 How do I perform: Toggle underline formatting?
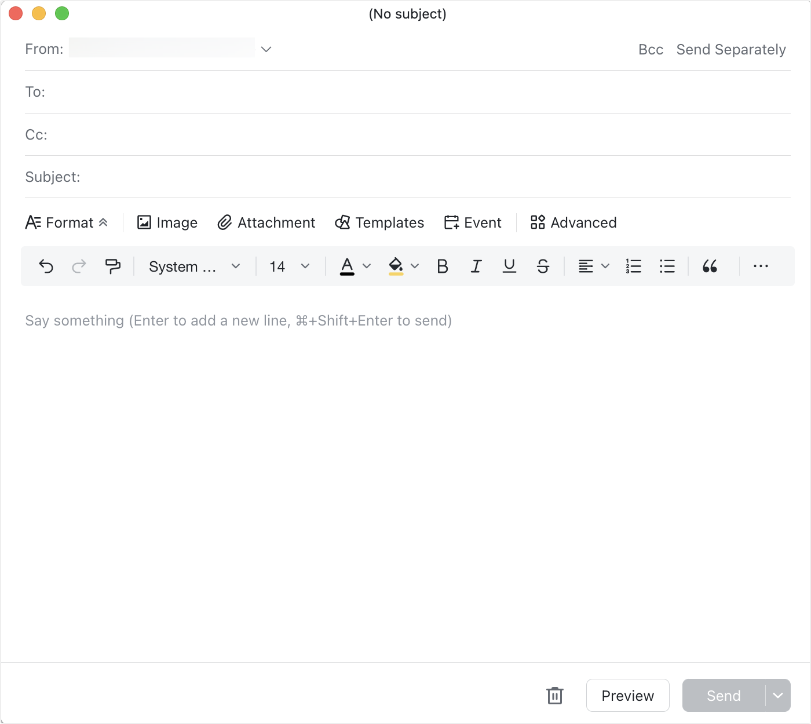pos(509,266)
